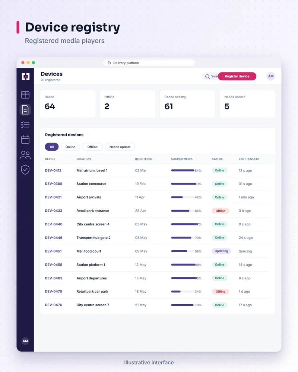Click the Offline badge for DEV-0470
The height and width of the screenshot is (372, 298).
click(221, 292)
